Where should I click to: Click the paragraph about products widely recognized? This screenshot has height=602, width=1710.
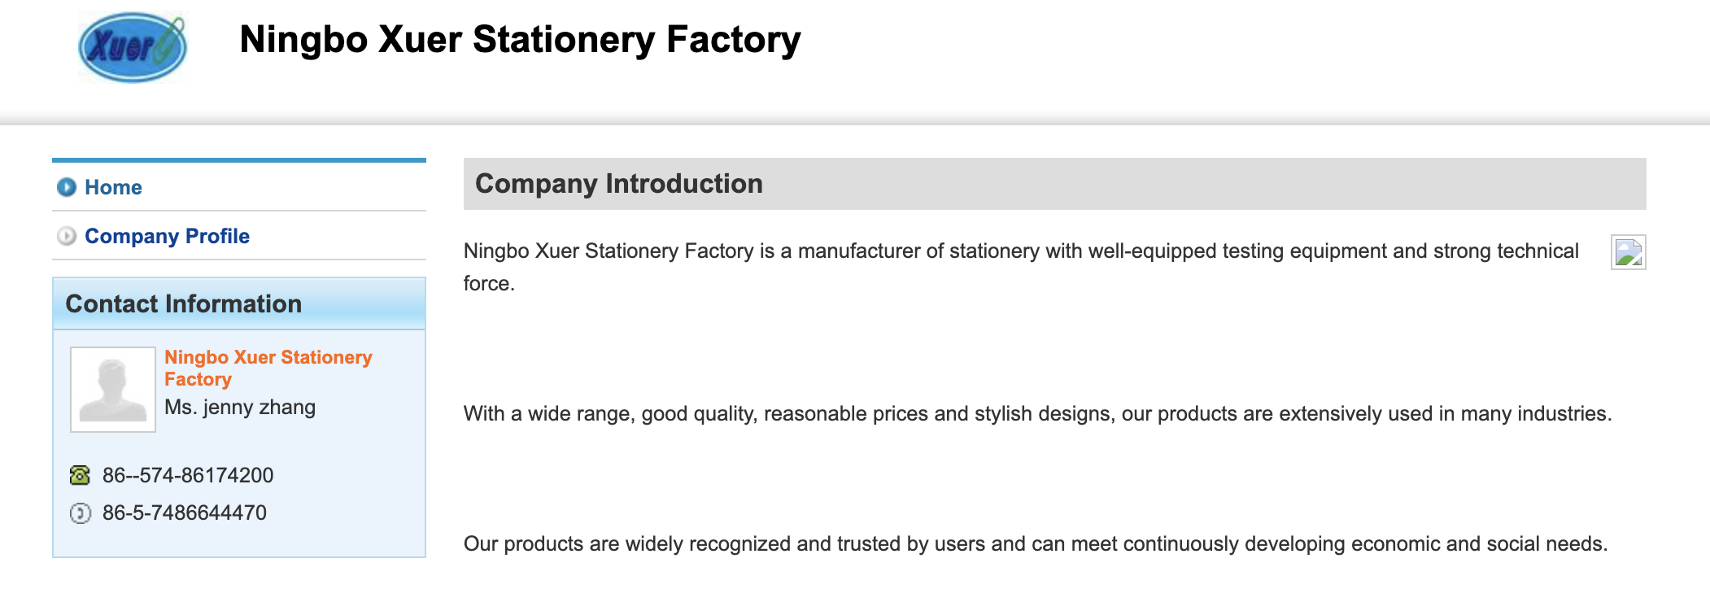pos(1036,543)
